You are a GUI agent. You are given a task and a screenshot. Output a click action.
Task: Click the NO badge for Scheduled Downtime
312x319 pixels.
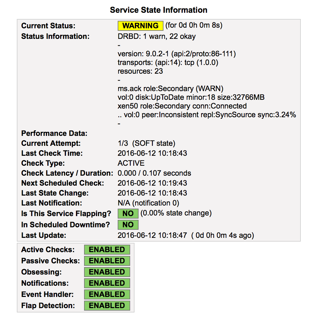coord(128,225)
